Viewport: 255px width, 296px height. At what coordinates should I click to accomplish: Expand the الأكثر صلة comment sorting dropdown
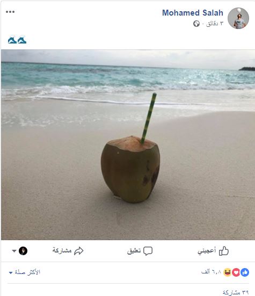(x=25, y=272)
